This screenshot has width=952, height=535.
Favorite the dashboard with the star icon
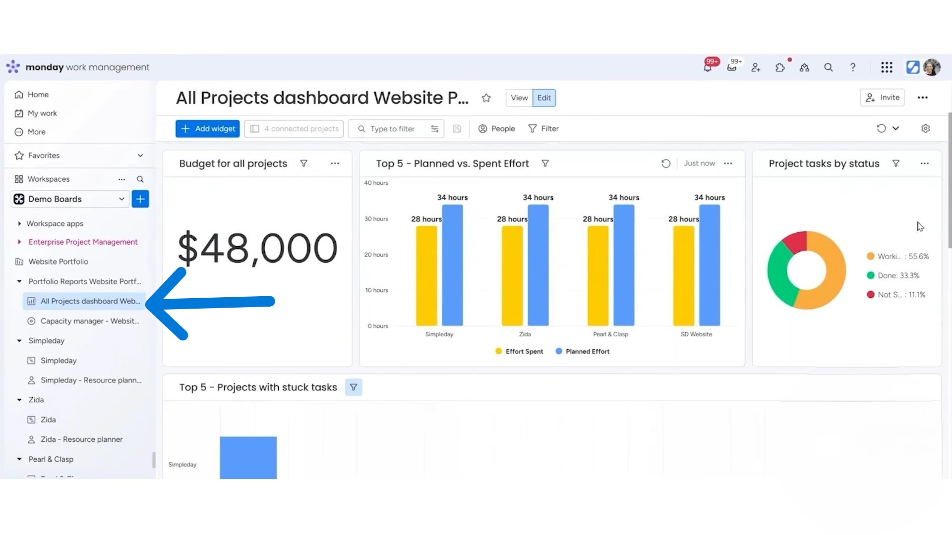click(x=486, y=98)
